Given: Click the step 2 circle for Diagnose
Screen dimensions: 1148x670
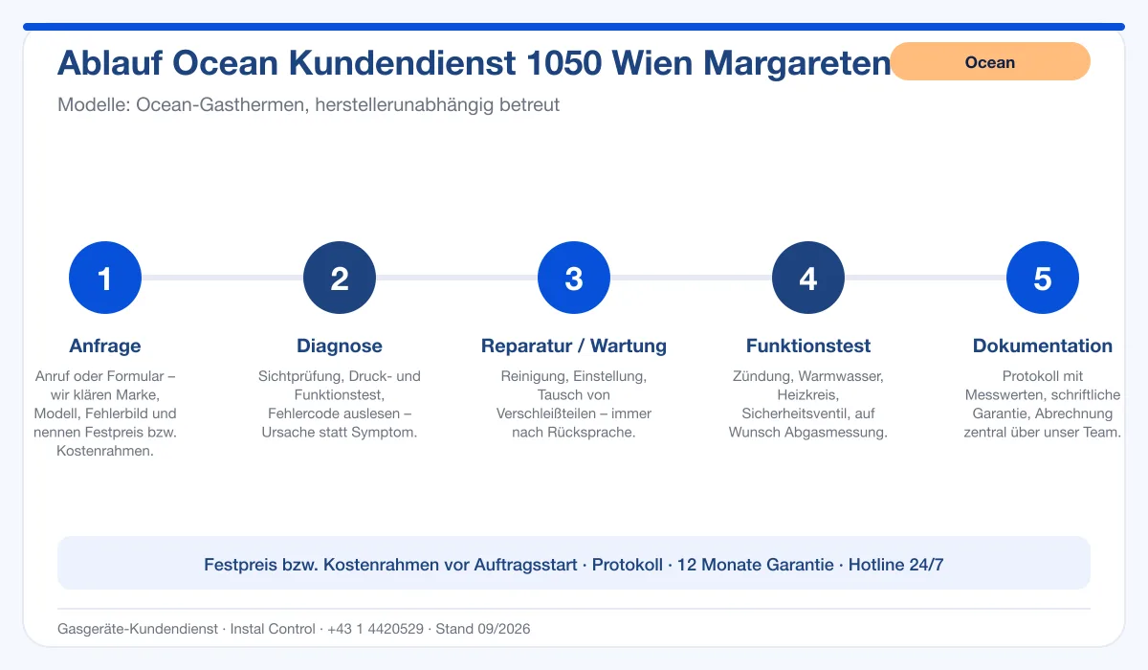Looking at the screenshot, I should (x=340, y=279).
